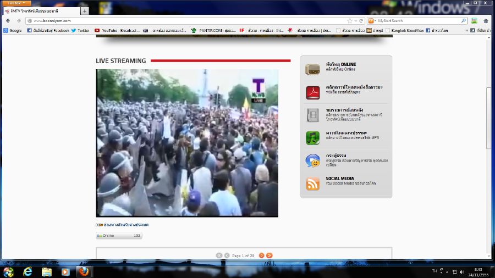Reload the page with the refresh icon
The width and height of the screenshot is (495, 278).
click(361, 21)
